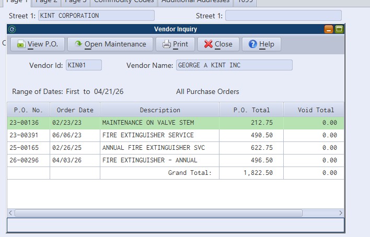Image resolution: width=370 pixels, height=237 pixels.
Task: Click the horizontal scrollbar thumb
Action: 158,213
